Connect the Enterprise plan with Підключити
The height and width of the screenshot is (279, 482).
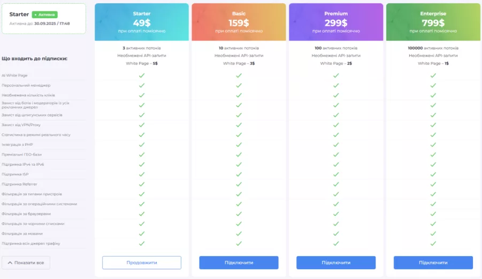point(433,262)
